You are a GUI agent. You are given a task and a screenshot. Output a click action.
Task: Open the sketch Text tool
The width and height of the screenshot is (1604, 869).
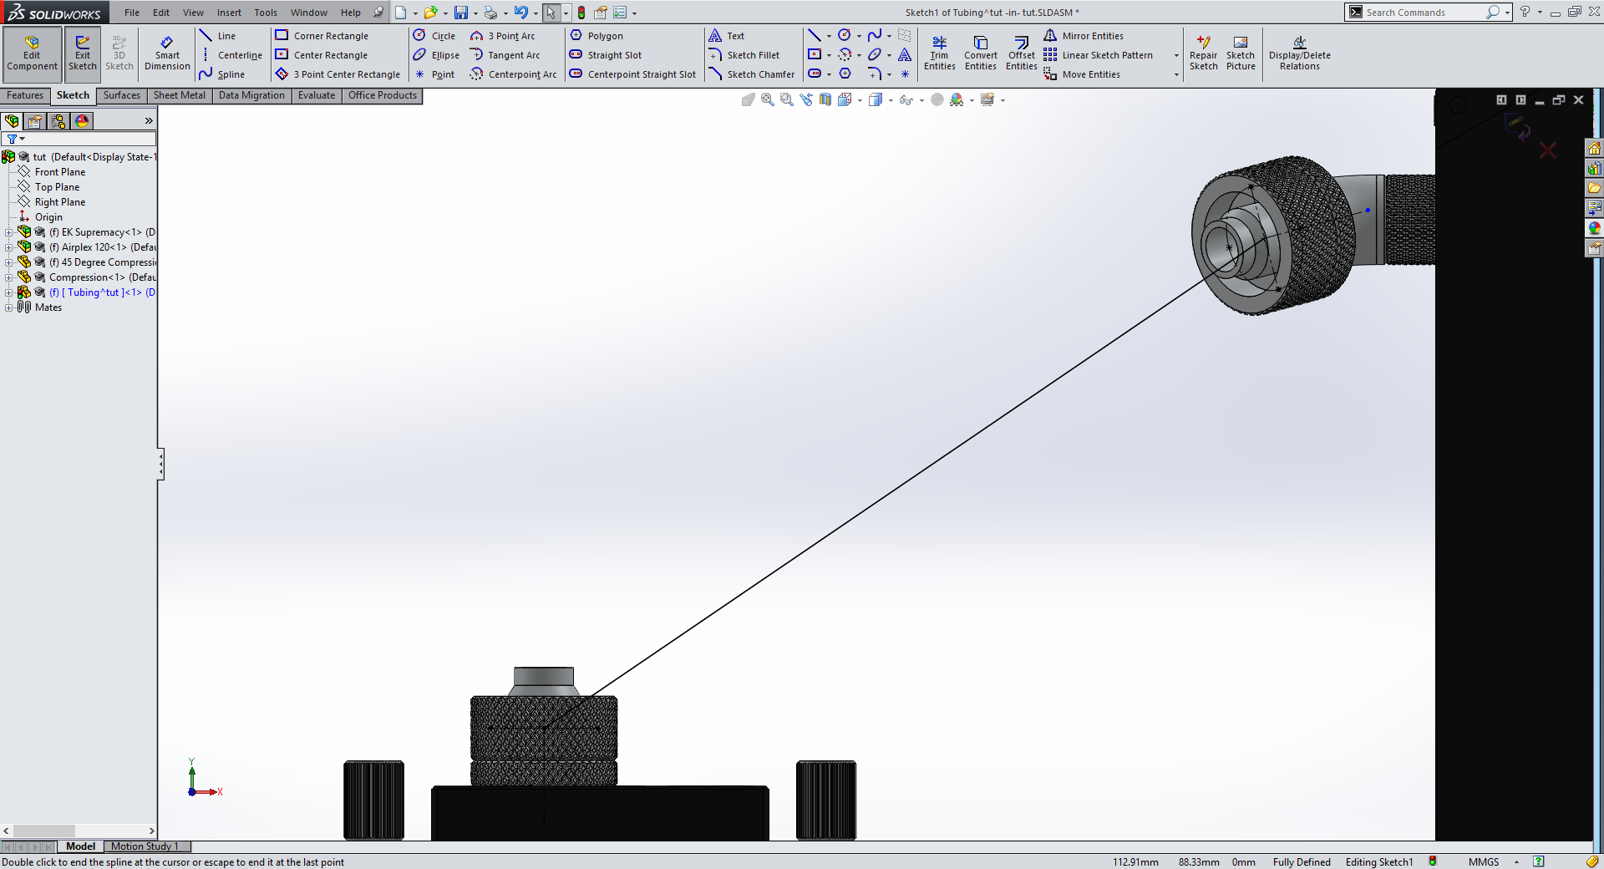pyautogui.click(x=726, y=36)
